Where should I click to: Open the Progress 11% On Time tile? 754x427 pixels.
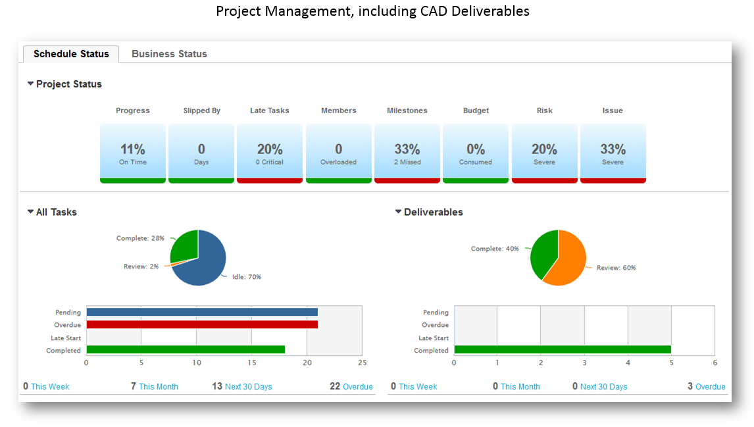coord(133,153)
